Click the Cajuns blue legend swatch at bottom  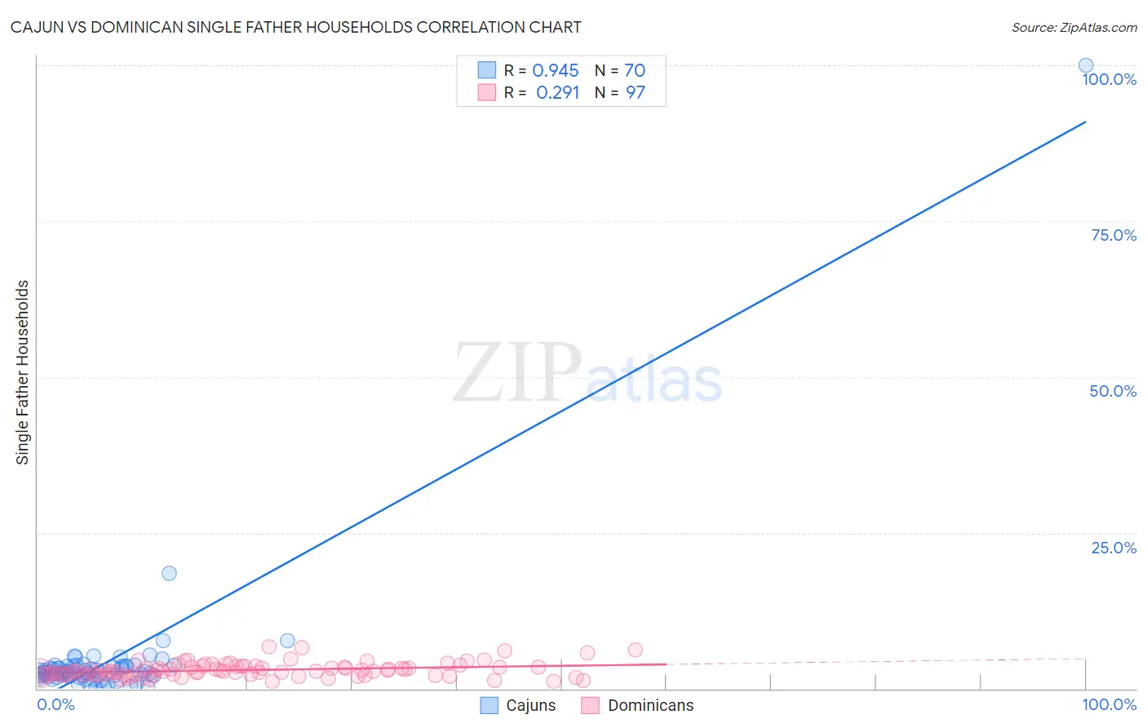tap(489, 705)
